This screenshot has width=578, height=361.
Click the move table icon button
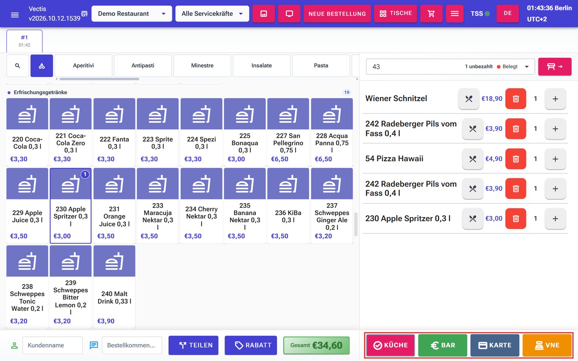555,67
